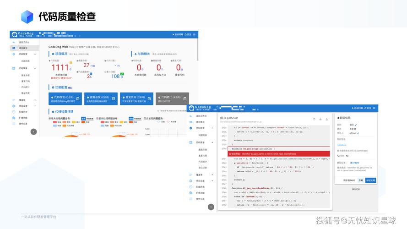Click 操作记录 icon in overview sidebar
Viewport: 407px width, 229px height.
click(x=14, y=124)
